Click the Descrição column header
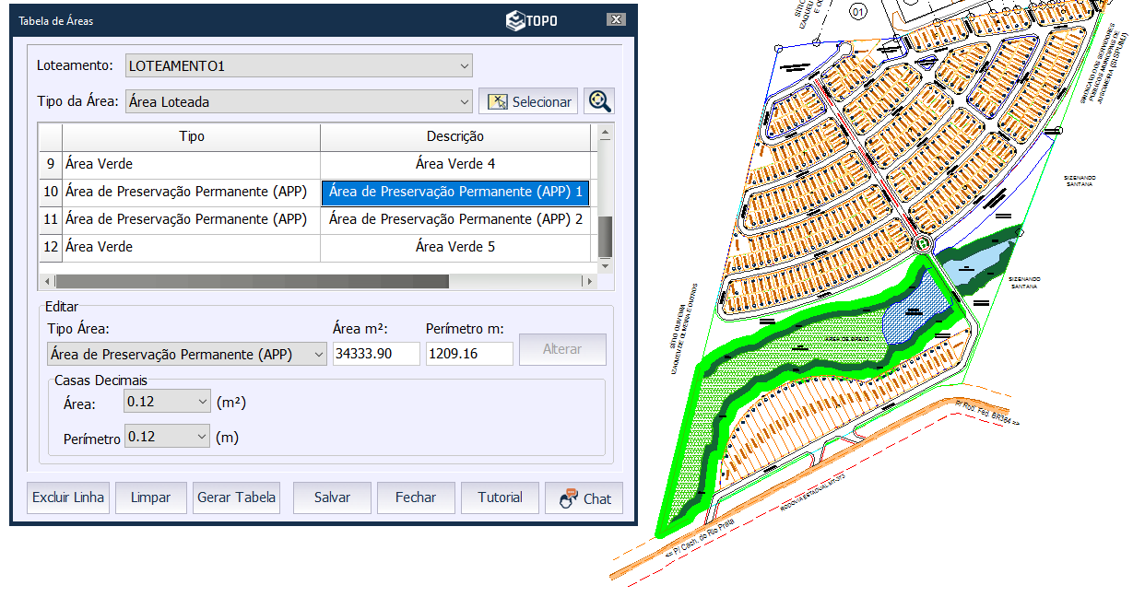The width and height of the screenshot is (1133, 597). (x=454, y=136)
